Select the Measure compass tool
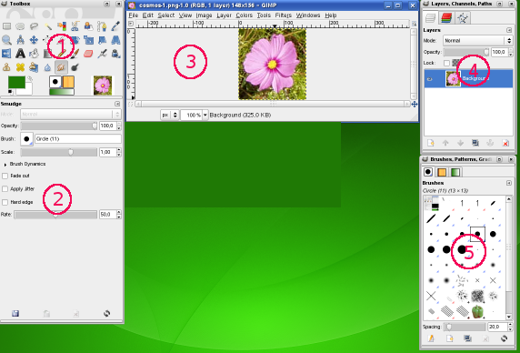This screenshot has width=520, height=353. [x=20, y=40]
